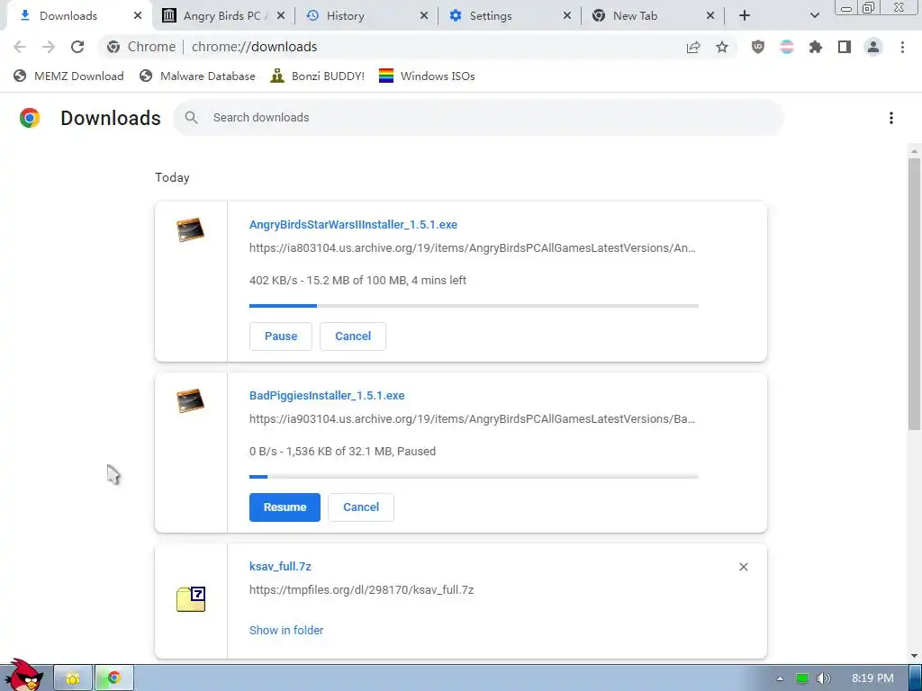
Task: Click the magnifier icon in search downloads
Action: 191,118
